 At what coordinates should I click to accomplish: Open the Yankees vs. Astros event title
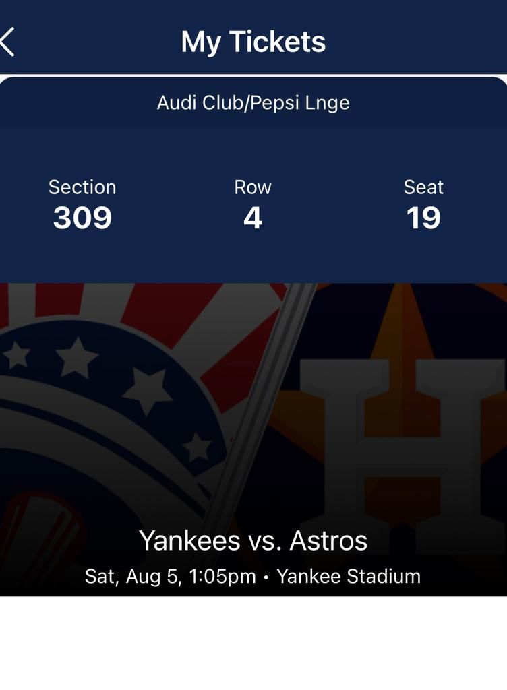pos(253,540)
